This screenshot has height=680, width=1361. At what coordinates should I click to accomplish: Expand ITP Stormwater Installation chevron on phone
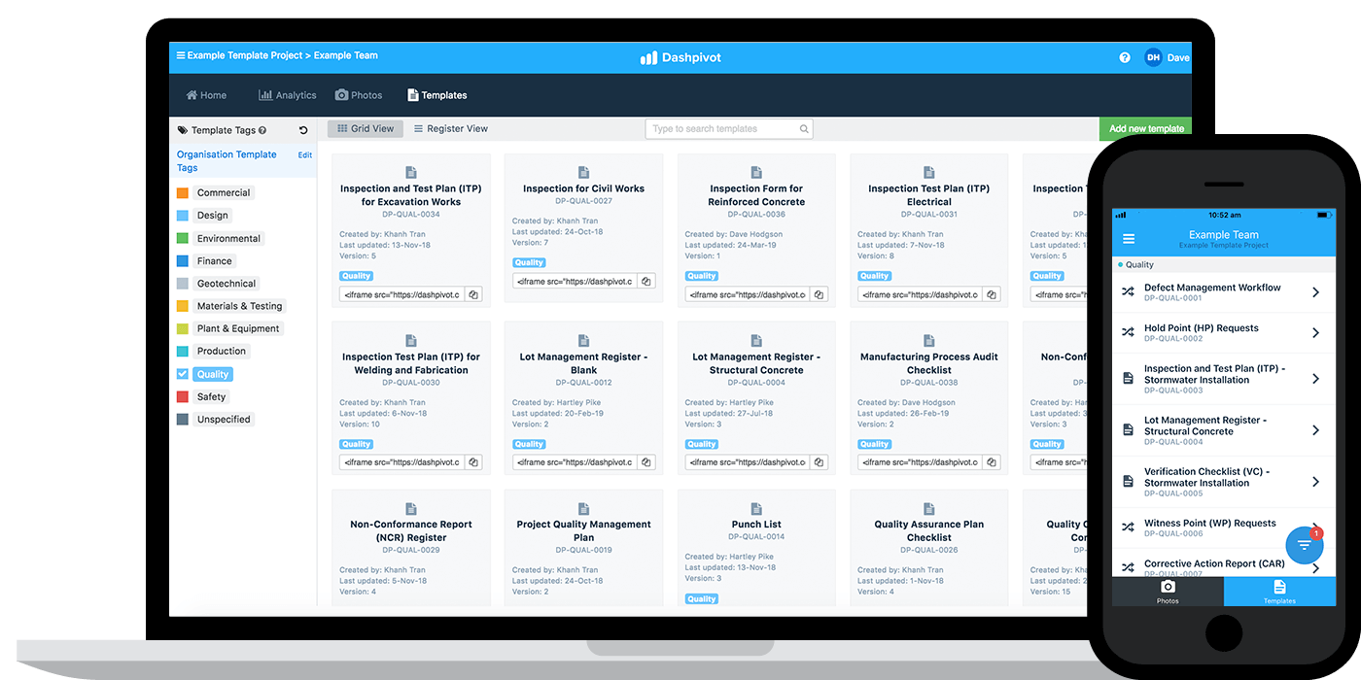tap(1315, 379)
